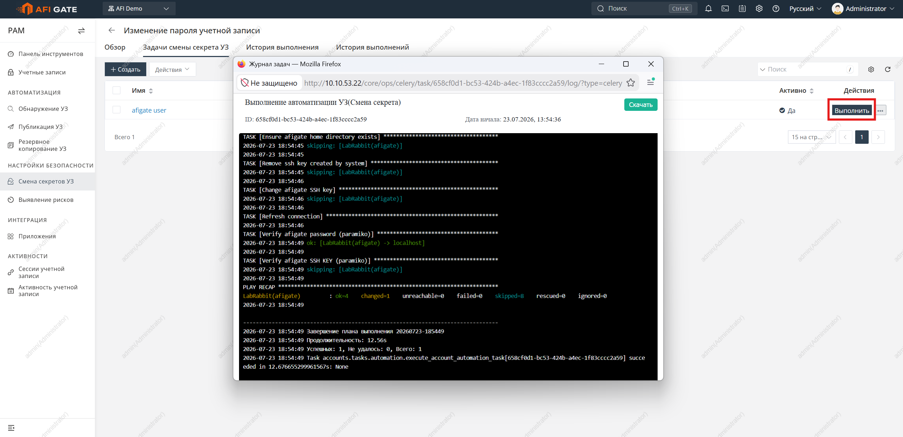Click the Not secure shield icon

[x=245, y=83]
